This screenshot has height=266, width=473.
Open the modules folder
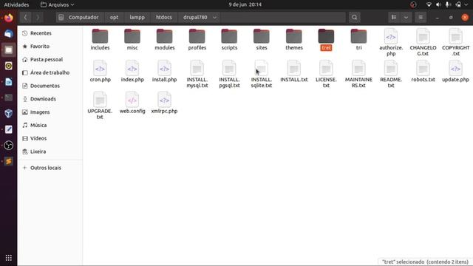(164, 39)
